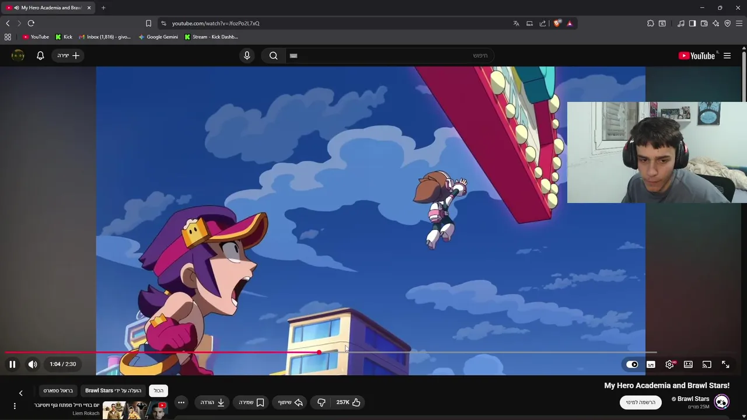Open the Kick bookmark
Viewport: 747px width, 420px height.
pos(64,37)
